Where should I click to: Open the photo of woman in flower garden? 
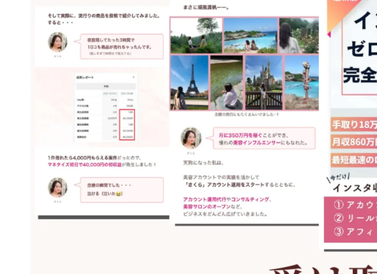pyautogui.click(x=299, y=35)
